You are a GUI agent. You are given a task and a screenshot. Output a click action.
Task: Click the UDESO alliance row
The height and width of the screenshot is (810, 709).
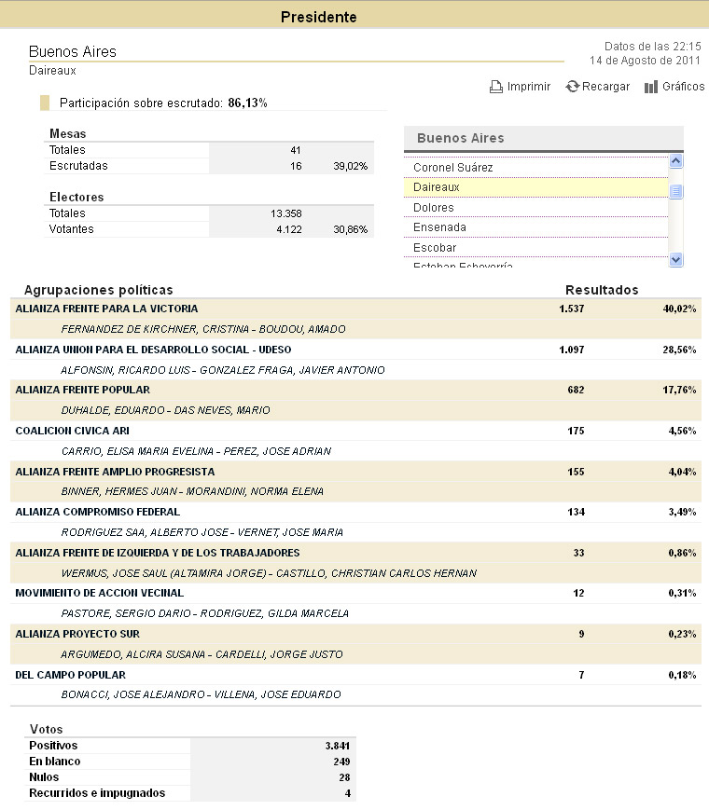click(355, 350)
